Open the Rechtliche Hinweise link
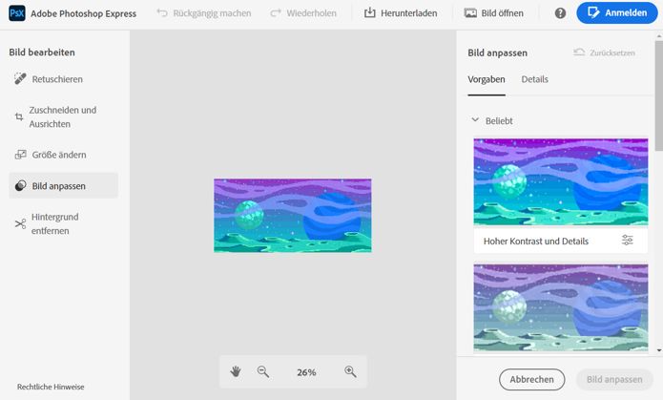The image size is (663, 400). click(x=51, y=387)
